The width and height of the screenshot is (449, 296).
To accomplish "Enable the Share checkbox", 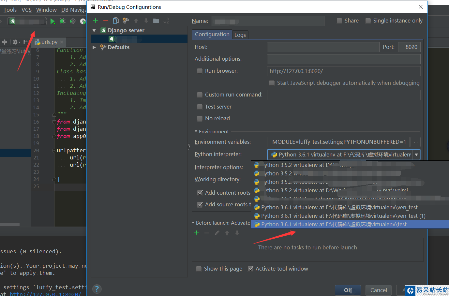I will (339, 21).
